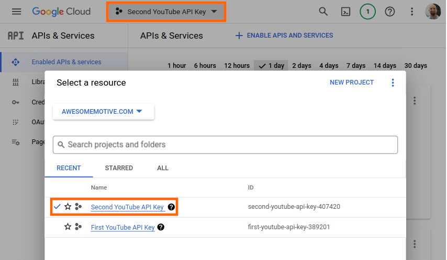Image resolution: width=447 pixels, height=260 pixels.
Task: Click the NEW PROJECT button
Action: click(352, 82)
